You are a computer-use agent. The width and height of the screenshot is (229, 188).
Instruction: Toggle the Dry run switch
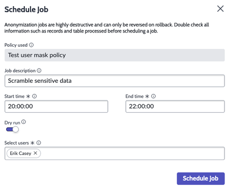pos(12,130)
